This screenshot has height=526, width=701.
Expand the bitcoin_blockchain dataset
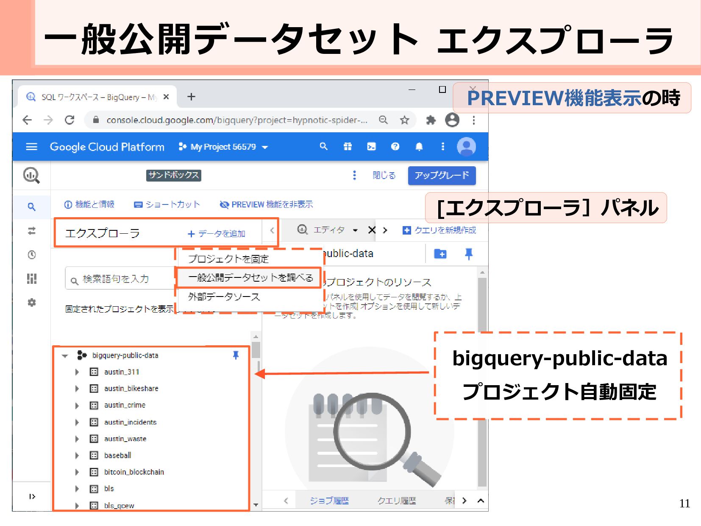pyautogui.click(x=77, y=472)
